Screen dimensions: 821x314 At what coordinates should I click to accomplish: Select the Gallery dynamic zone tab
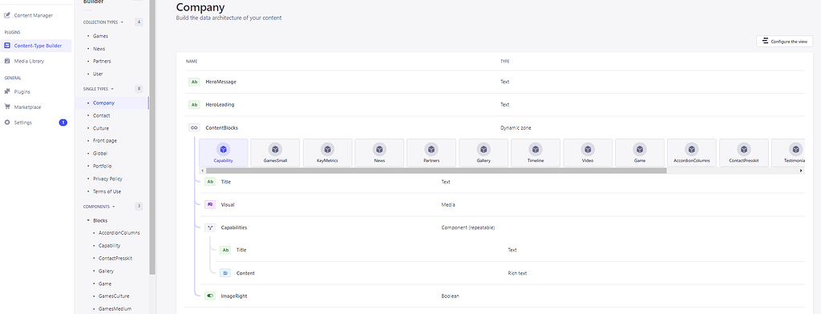pyautogui.click(x=483, y=153)
